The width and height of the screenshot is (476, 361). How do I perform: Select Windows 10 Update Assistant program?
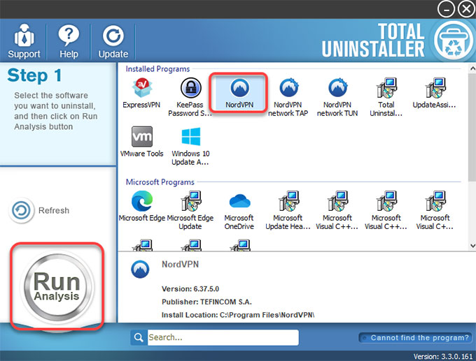tap(190, 146)
